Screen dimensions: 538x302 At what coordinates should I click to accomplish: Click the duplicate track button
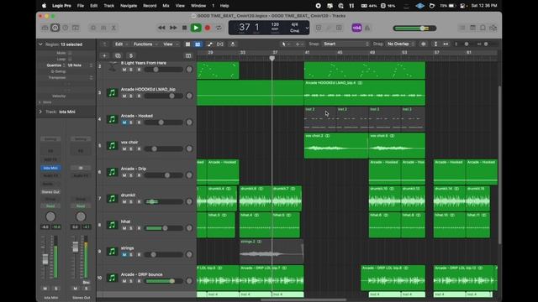coord(118,55)
